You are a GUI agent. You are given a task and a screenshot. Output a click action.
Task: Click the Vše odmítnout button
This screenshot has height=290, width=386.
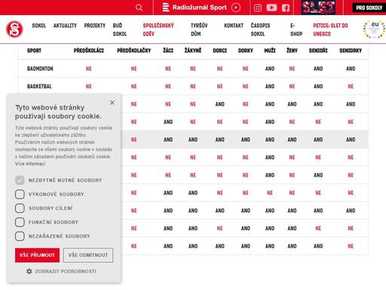88,255
